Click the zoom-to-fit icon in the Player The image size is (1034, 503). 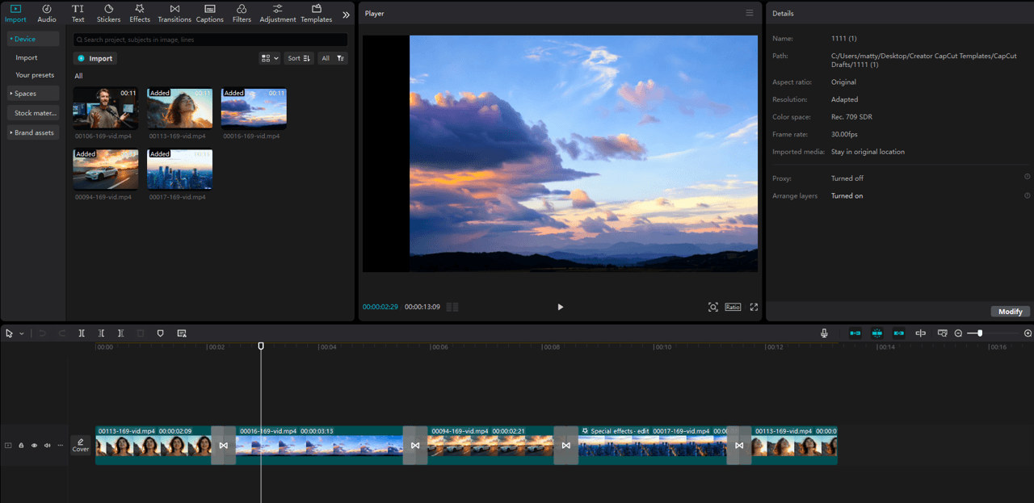coord(713,307)
